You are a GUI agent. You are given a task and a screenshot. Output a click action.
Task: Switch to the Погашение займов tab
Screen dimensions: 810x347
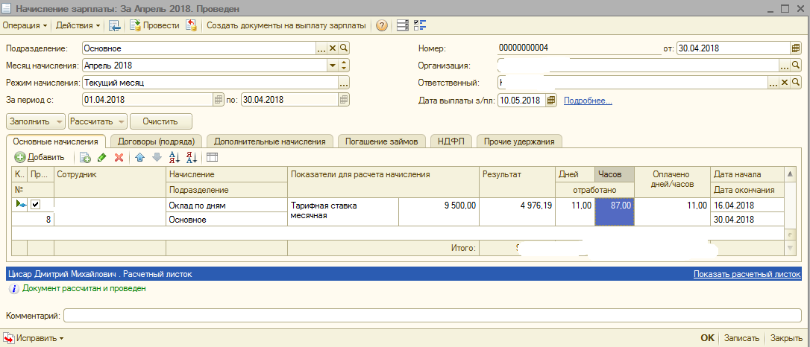(x=382, y=141)
